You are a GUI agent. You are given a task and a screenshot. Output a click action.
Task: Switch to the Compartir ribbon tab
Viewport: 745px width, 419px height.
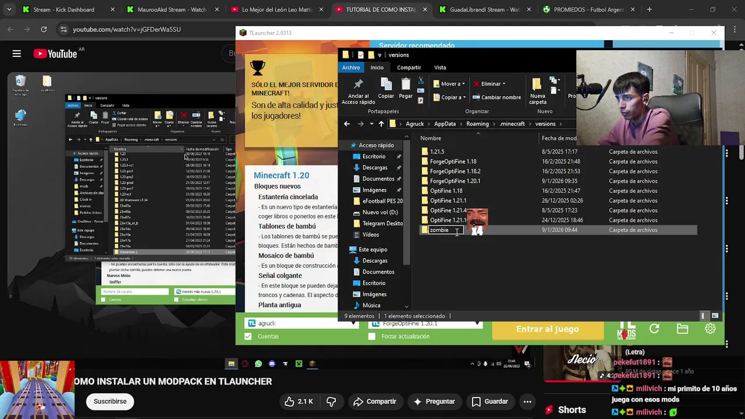pos(409,68)
